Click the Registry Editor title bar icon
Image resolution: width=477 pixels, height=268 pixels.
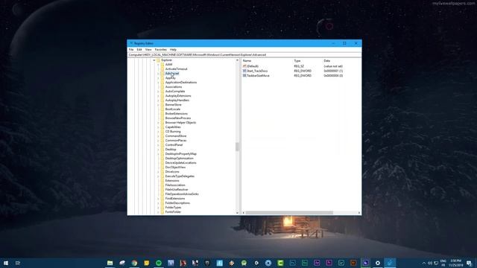[x=131, y=43]
